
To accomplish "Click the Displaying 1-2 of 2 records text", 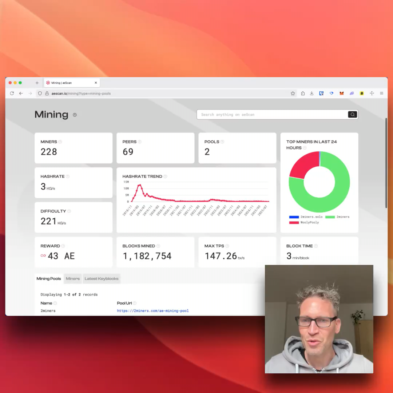I will click(x=69, y=294).
